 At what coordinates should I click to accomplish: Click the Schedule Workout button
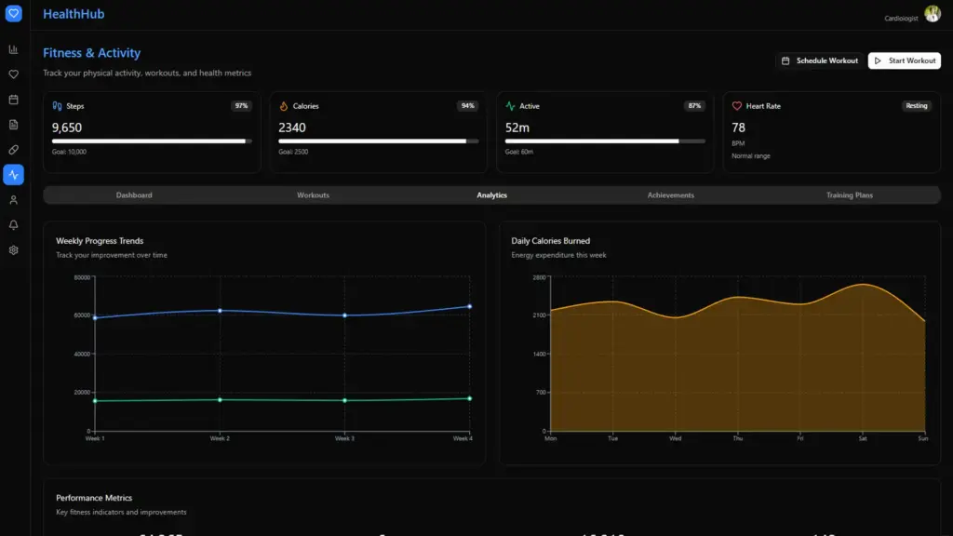coord(820,60)
